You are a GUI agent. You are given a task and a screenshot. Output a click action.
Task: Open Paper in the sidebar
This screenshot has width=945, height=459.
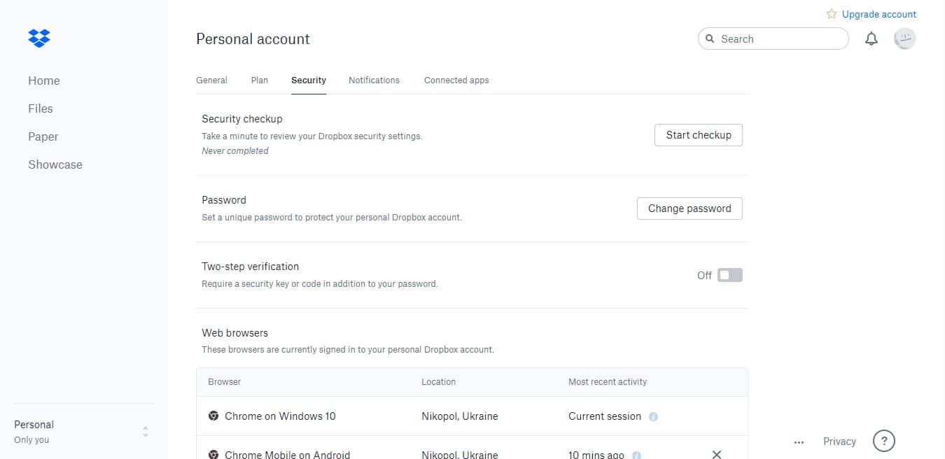[43, 136]
